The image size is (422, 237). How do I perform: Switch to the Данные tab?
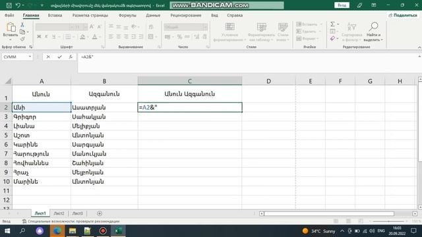pyautogui.click(x=153, y=15)
